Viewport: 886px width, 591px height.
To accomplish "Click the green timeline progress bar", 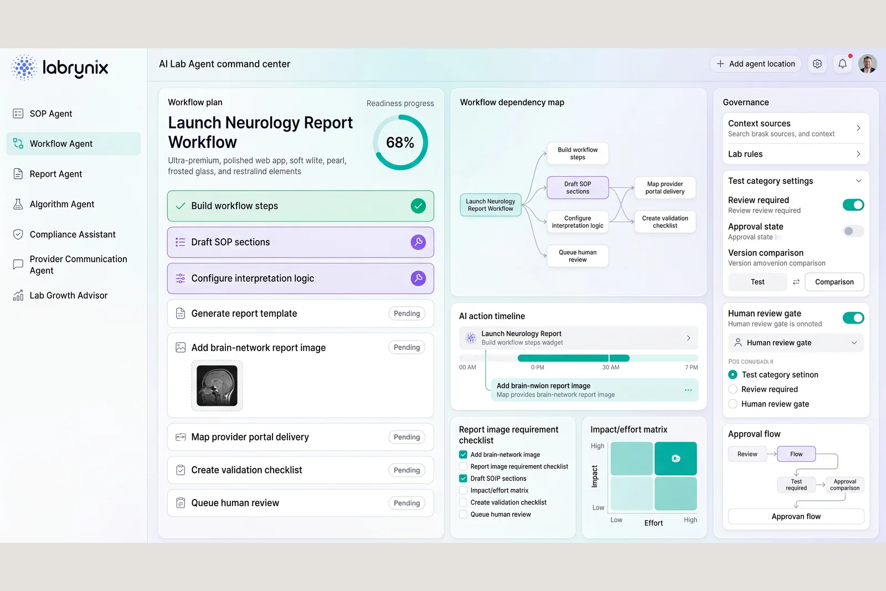I will pyautogui.click(x=573, y=358).
